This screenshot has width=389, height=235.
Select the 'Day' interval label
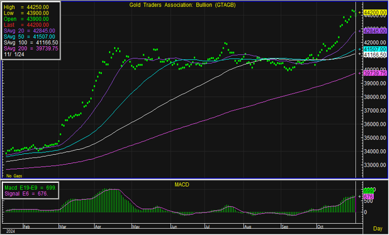377,229
